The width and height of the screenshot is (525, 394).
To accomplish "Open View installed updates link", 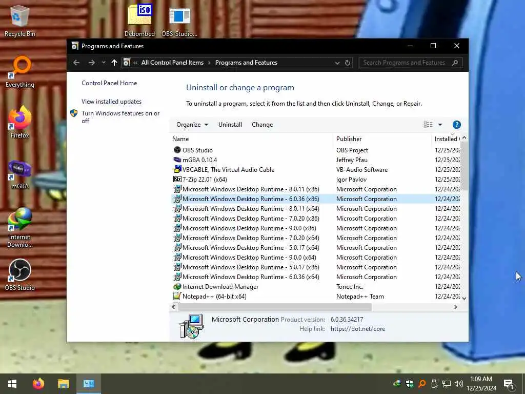I will click(x=111, y=102).
